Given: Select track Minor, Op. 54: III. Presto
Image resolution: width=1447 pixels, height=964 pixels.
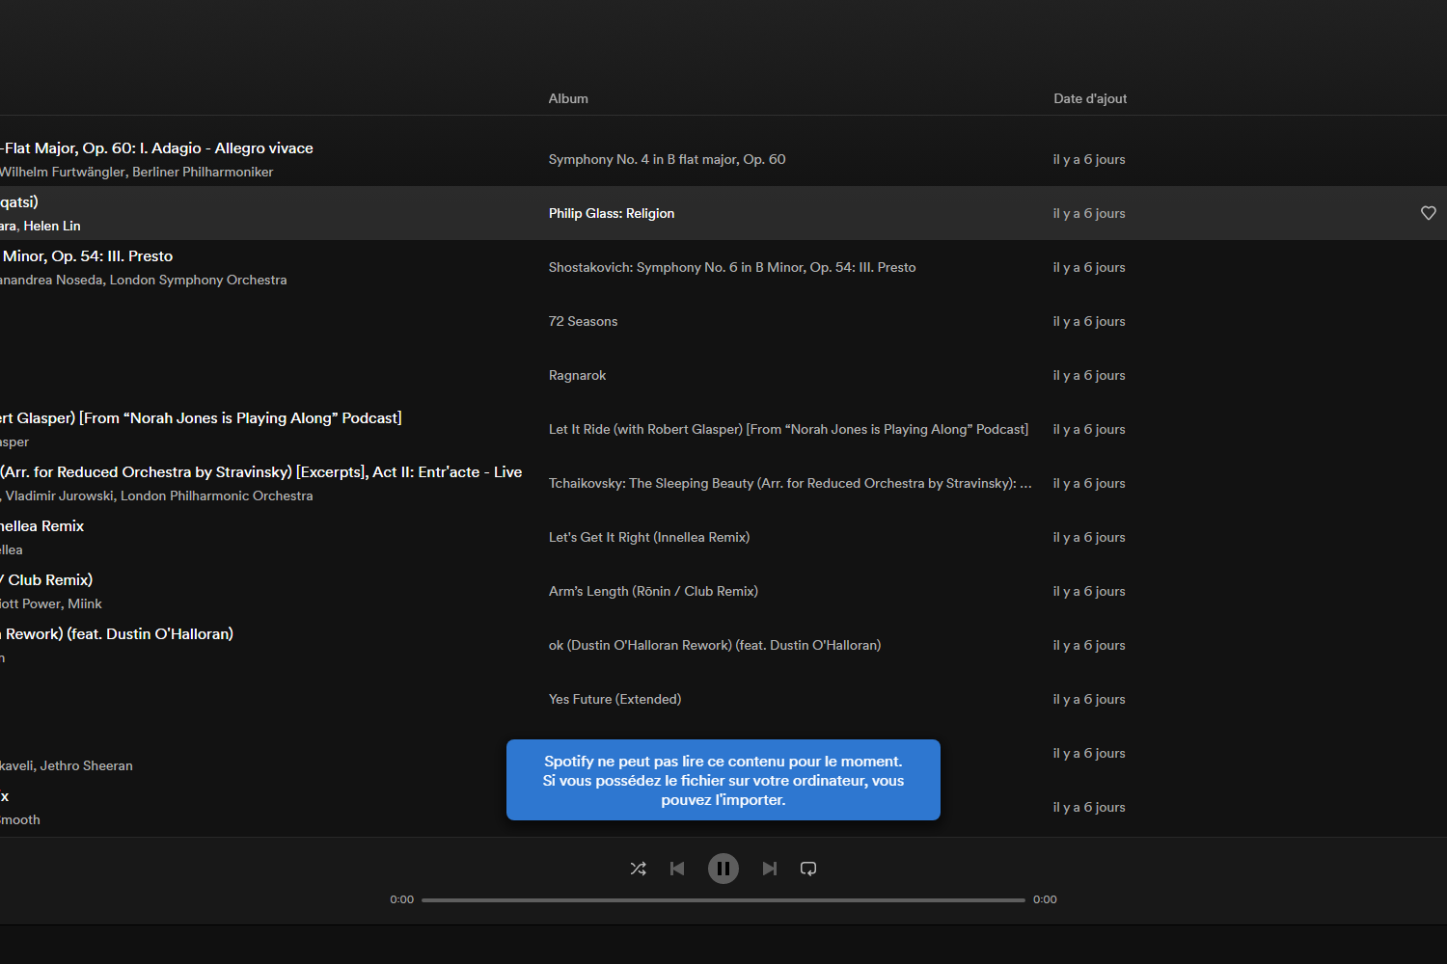Looking at the screenshot, I should point(87,255).
